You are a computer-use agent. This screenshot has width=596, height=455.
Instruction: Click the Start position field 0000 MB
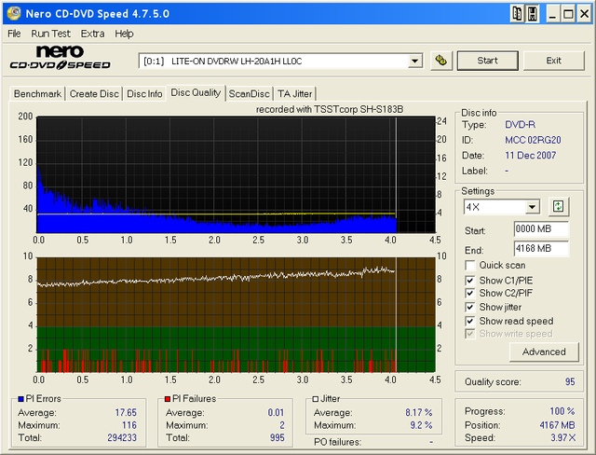(541, 228)
